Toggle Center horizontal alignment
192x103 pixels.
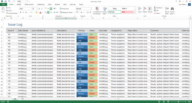coord(48,12)
